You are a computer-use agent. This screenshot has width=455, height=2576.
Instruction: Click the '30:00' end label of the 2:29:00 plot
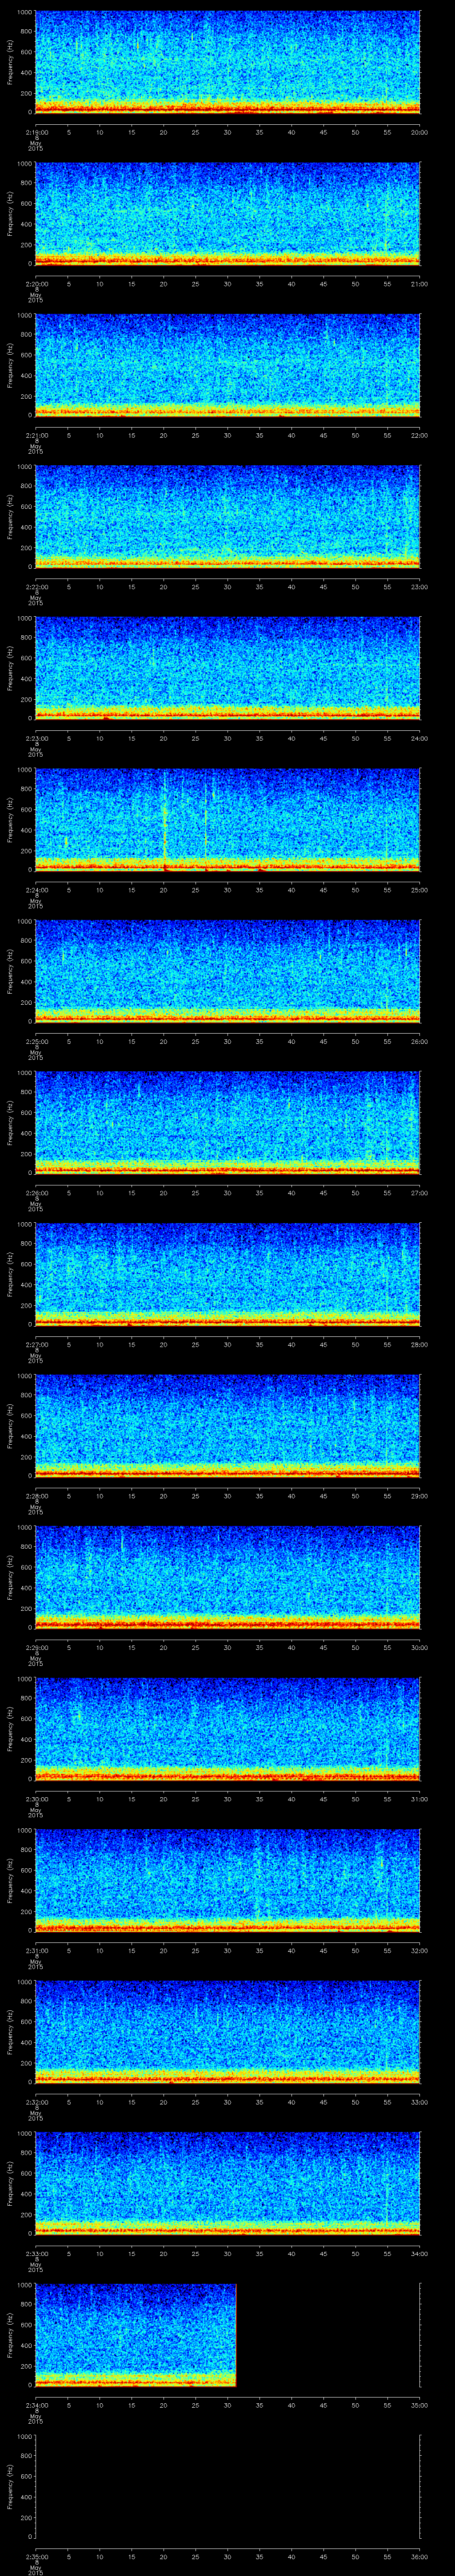(x=419, y=1647)
